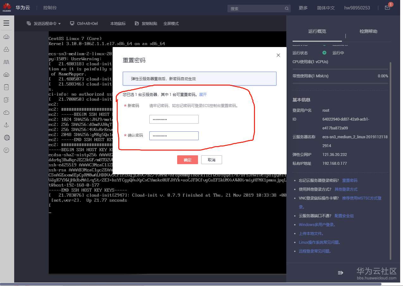
Task: Expand the selected servers list link
Action: [x=203, y=94]
